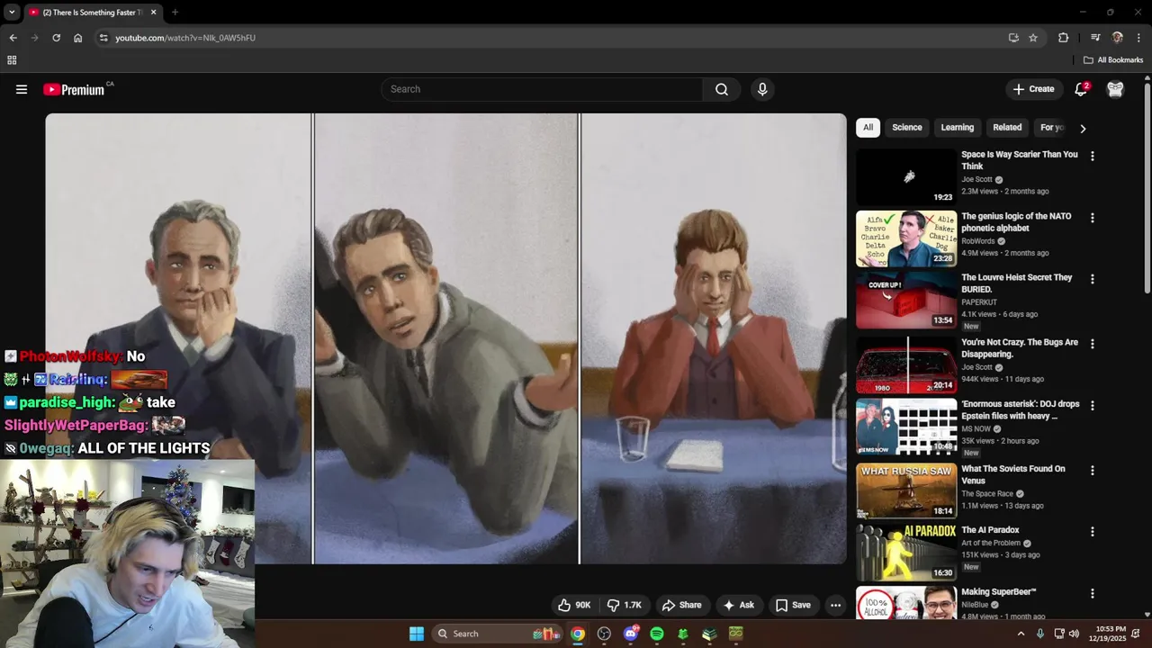Save video to playlist

click(x=793, y=605)
